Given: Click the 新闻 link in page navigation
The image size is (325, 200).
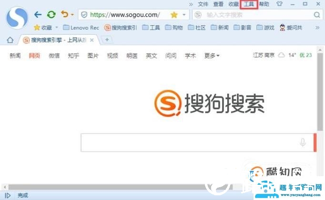Looking at the screenshot, I should 15,56.
